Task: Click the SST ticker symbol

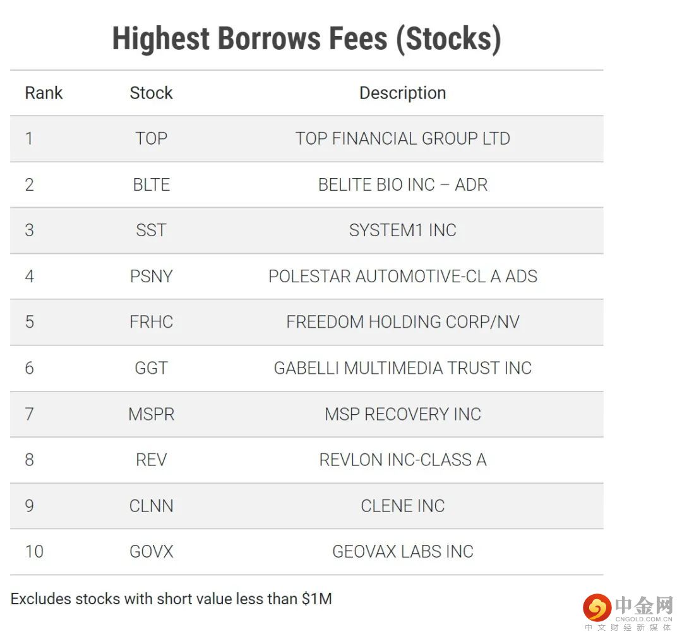Action: click(x=151, y=230)
